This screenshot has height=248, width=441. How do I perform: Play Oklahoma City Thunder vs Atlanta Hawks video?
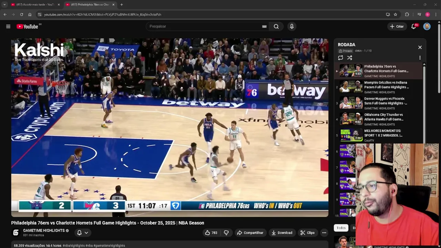378,119
